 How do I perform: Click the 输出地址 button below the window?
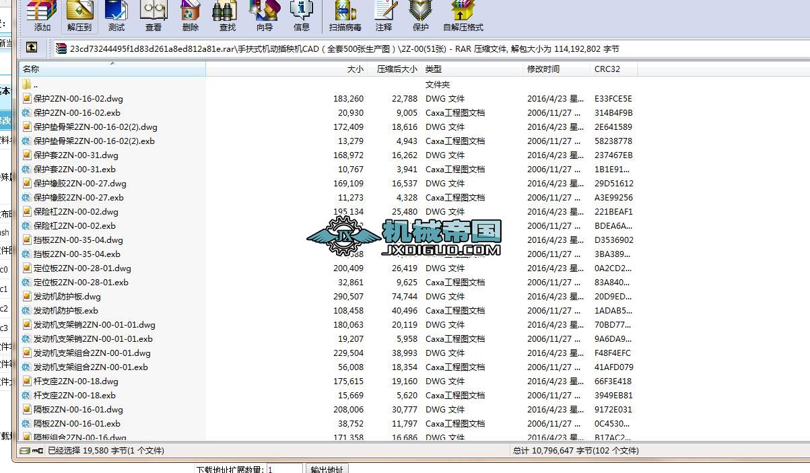(x=327, y=469)
